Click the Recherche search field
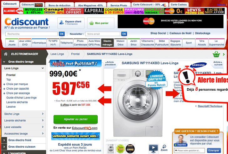 (32, 34)
